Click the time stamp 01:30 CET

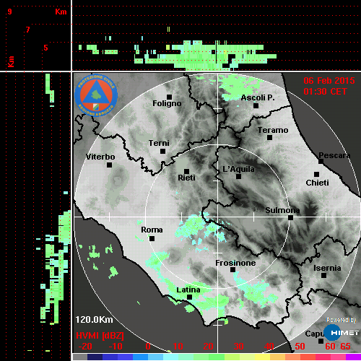coord(325,92)
